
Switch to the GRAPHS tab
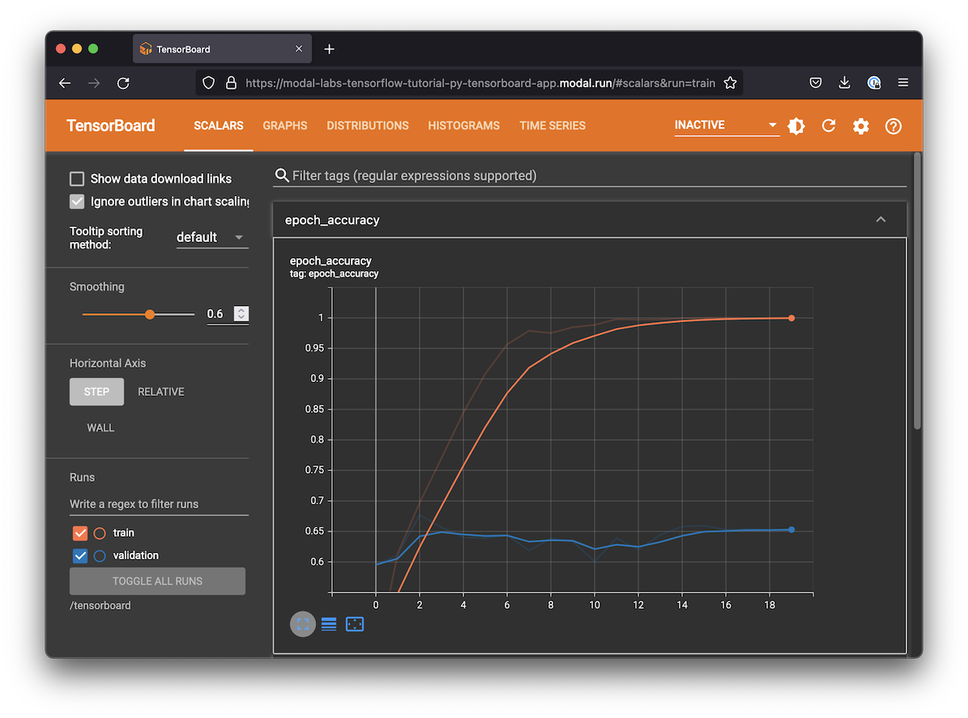click(285, 125)
